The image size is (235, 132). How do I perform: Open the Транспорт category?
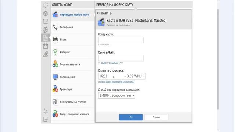tap(73, 89)
